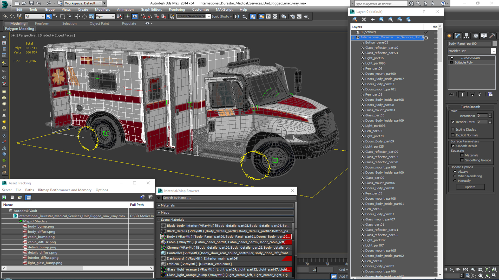Toggle the Angle Snap tool
The image size is (499, 280).
(x=150, y=16)
